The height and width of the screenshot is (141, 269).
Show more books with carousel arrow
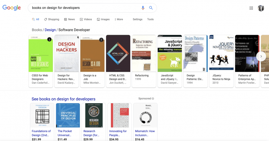coord(261,56)
